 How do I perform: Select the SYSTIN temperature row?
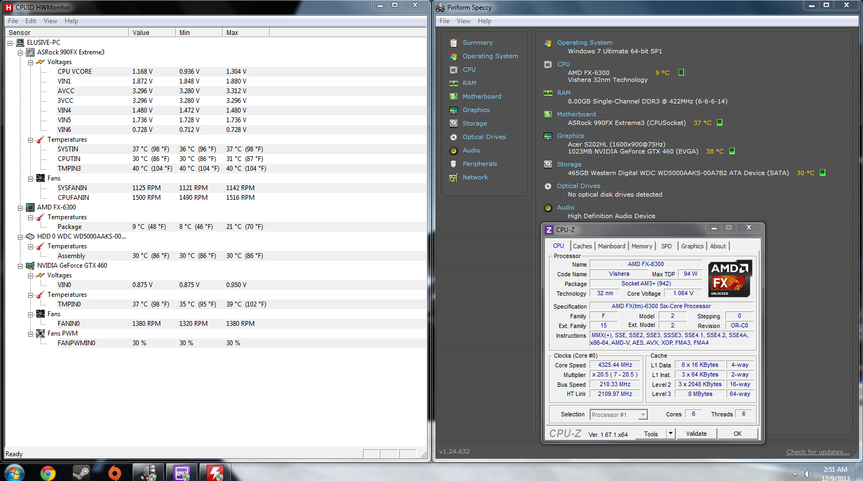[215, 149]
